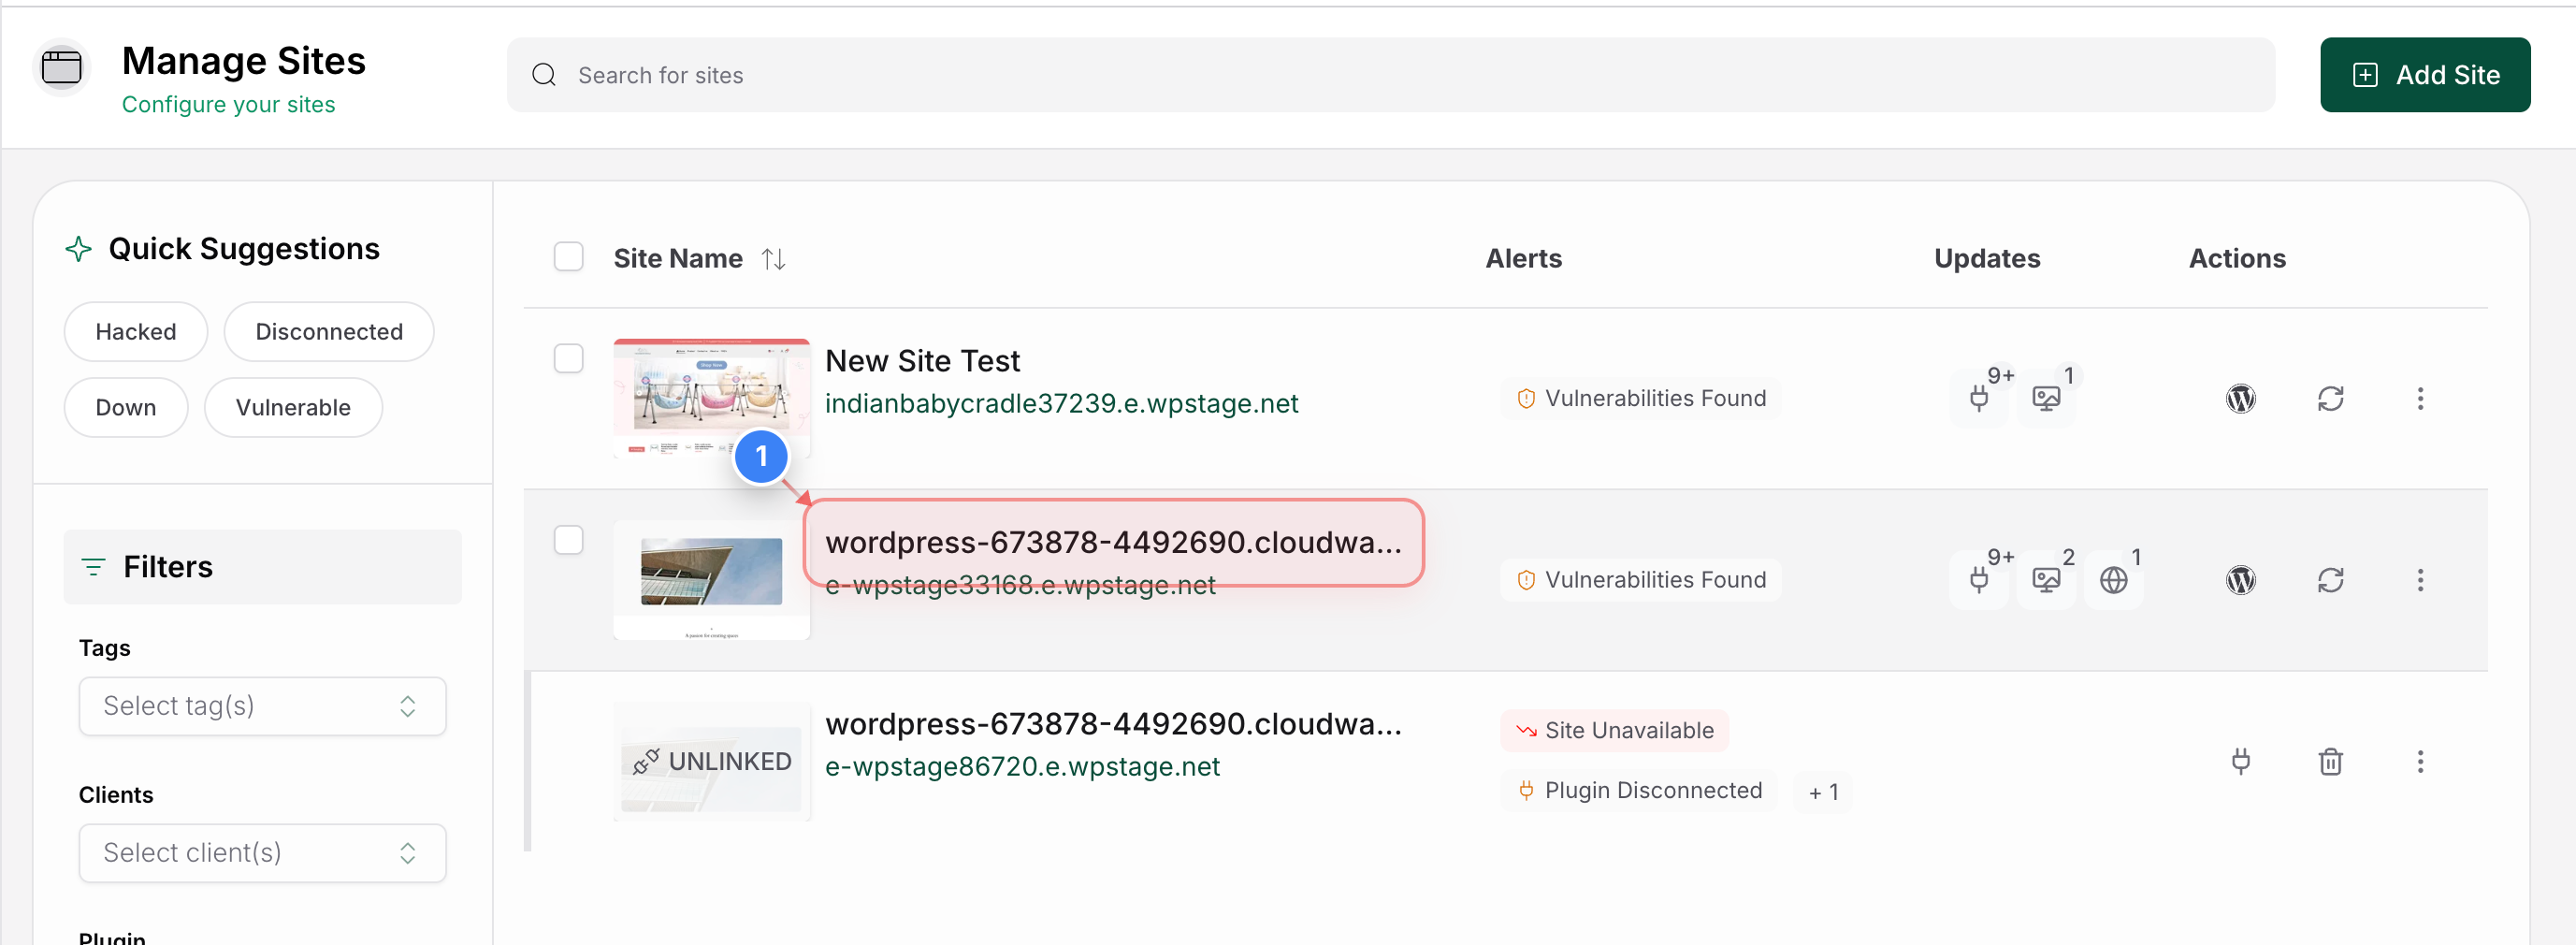The width and height of the screenshot is (2576, 945).
Task: Click the Site Unavailable alert
Action: click(1614, 731)
